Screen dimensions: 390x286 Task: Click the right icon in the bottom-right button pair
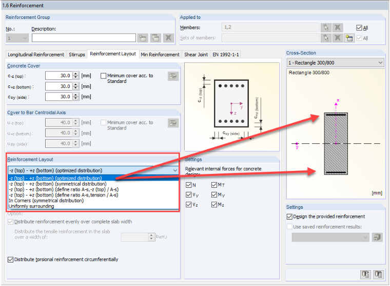click(x=378, y=274)
